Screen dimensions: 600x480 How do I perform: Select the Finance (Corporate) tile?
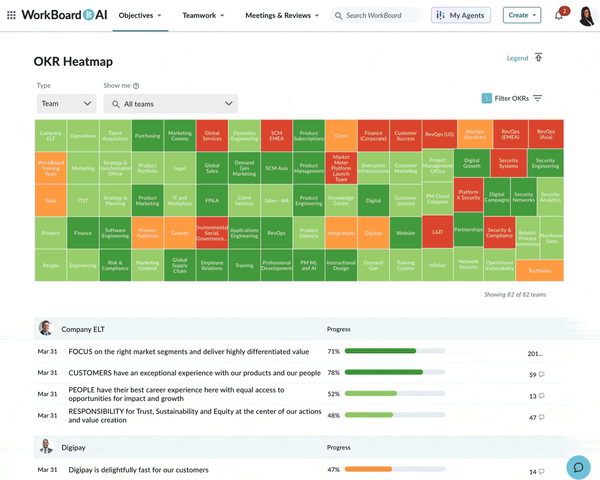click(x=373, y=135)
